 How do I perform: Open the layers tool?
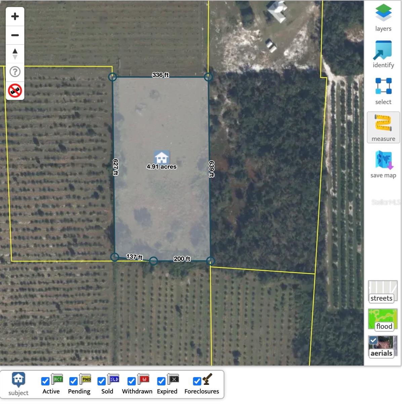[x=383, y=18]
